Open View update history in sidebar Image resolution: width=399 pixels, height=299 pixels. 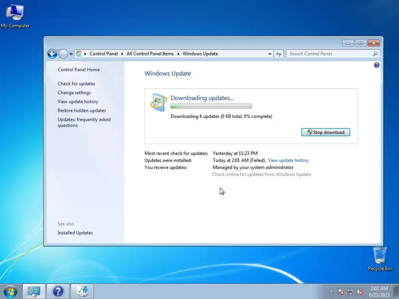pos(78,102)
